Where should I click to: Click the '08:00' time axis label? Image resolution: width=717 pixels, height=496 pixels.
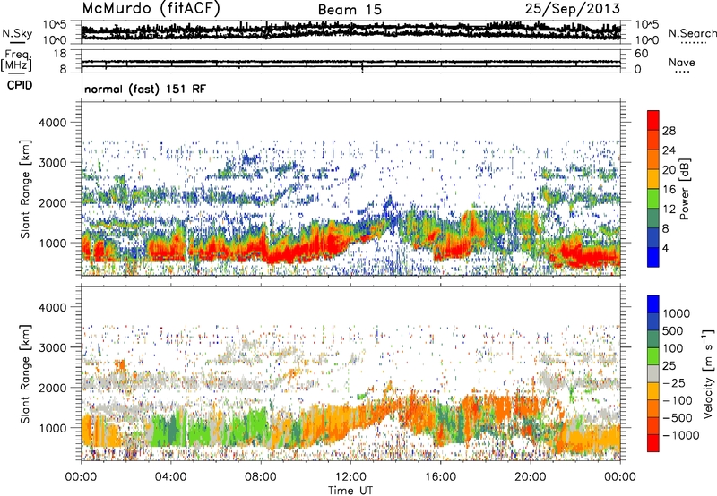(261, 477)
